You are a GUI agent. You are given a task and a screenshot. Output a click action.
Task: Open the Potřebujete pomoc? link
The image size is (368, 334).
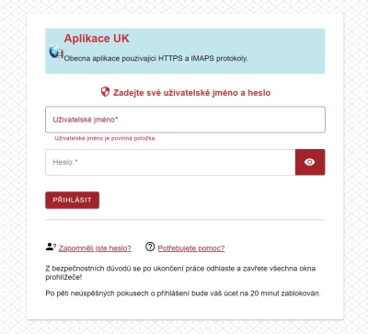click(191, 248)
